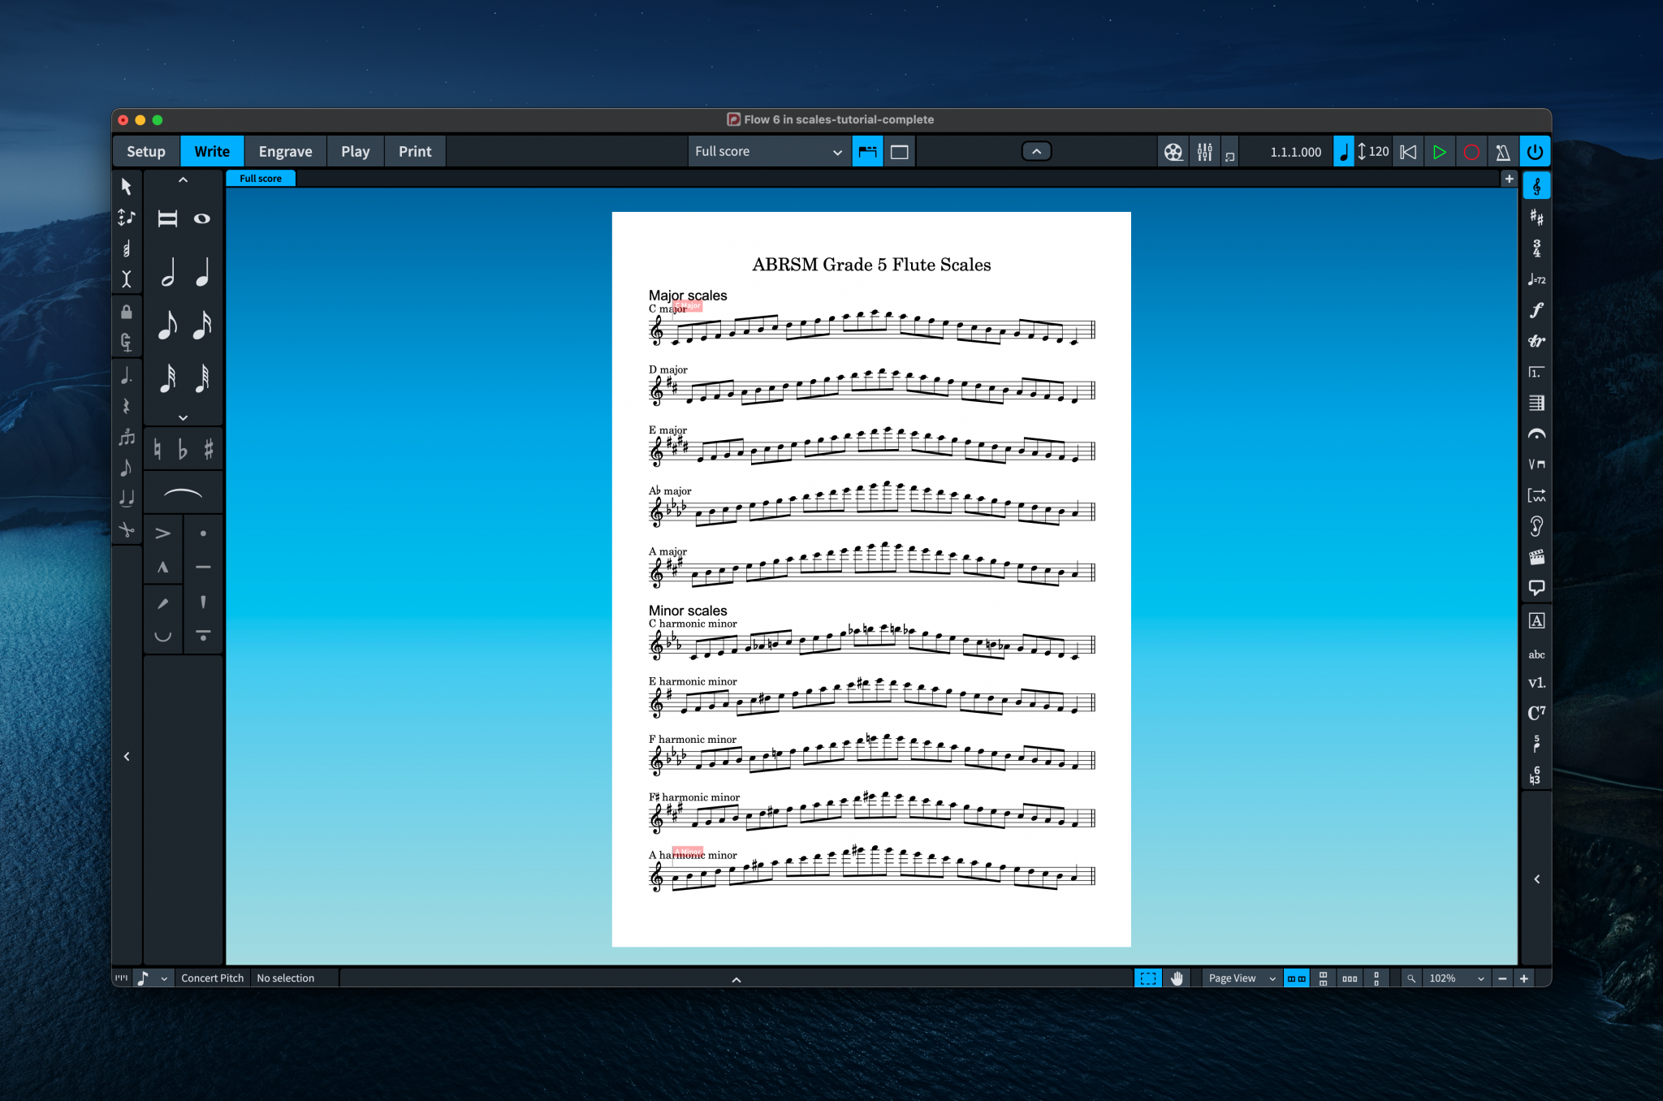Select whole note duration
Screen dimensions: 1663x1101
click(202, 218)
